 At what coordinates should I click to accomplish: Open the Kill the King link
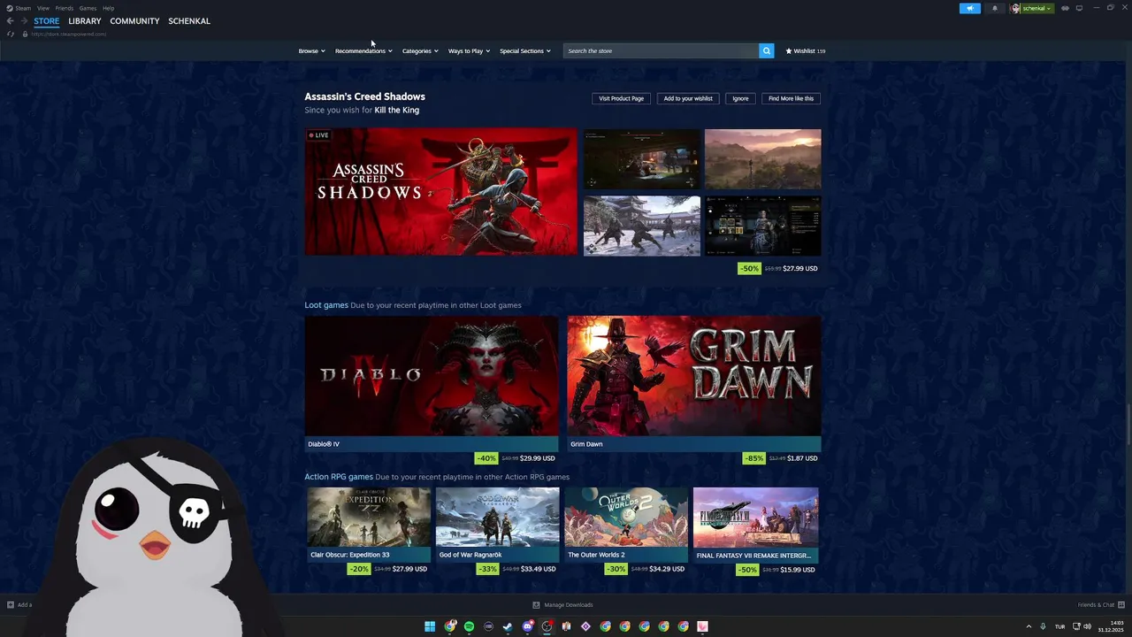(x=397, y=111)
